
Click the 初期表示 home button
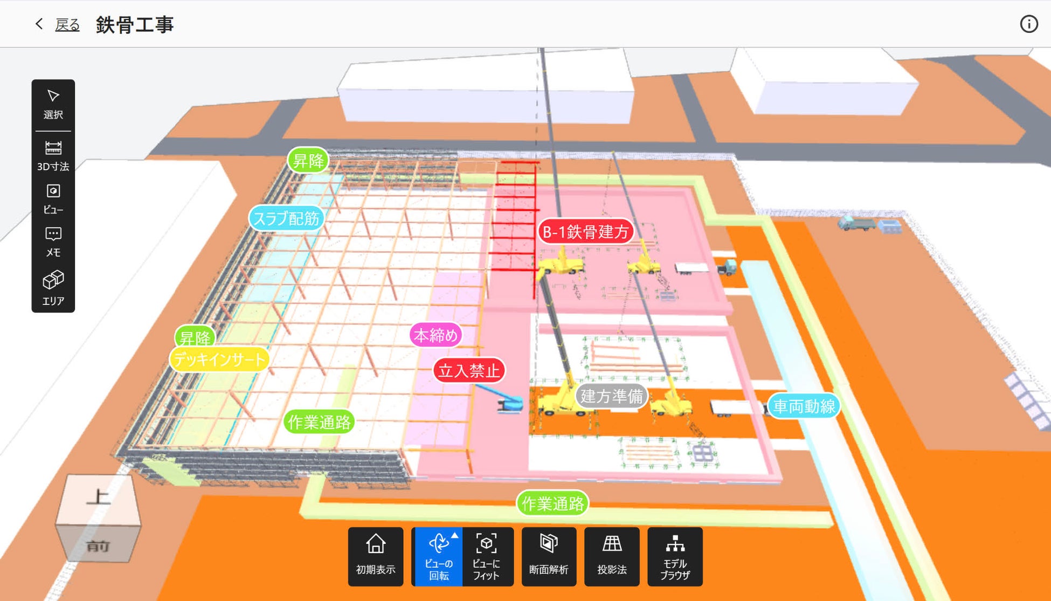pos(376,556)
